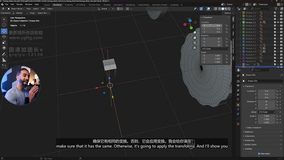Click the viewport pan hand icon
284x160 pixels.
pyautogui.click(x=195, y=38)
